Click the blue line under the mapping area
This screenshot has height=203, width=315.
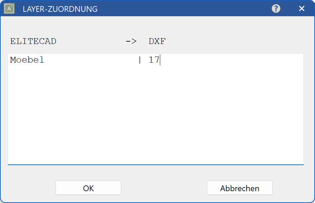[156, 165]
